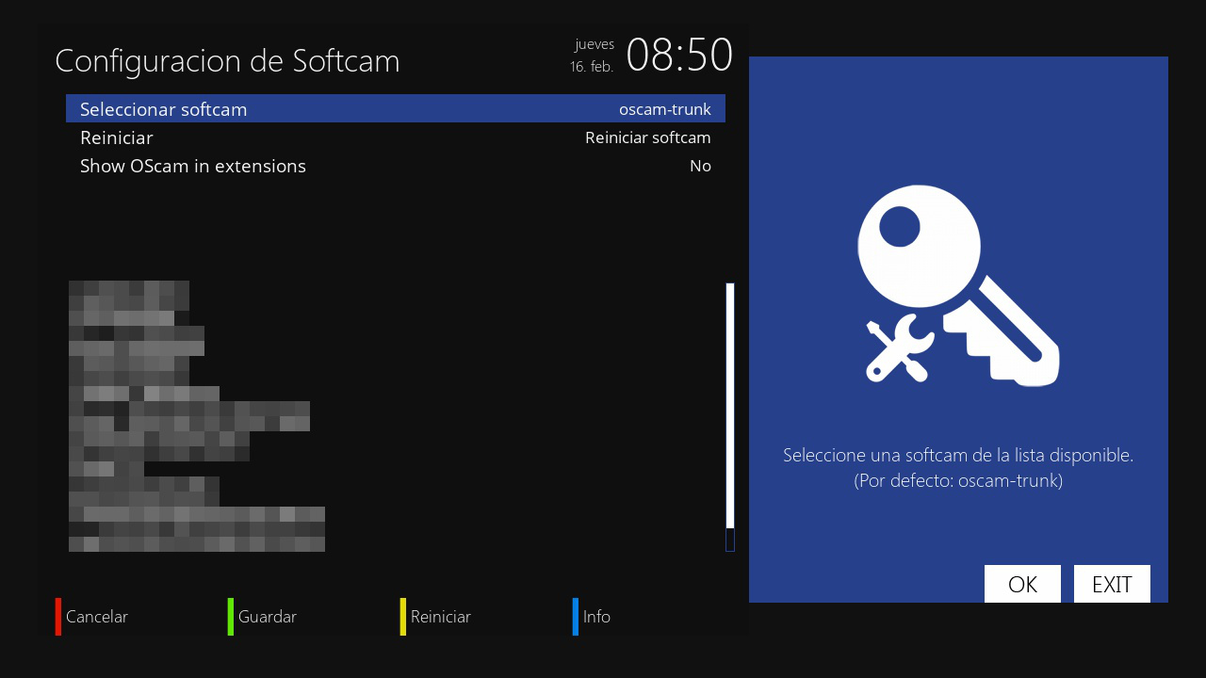The image size is (1206, 678).
Task: Select the 'Reiniciar softcam' option value
Action: click(647, 137)
